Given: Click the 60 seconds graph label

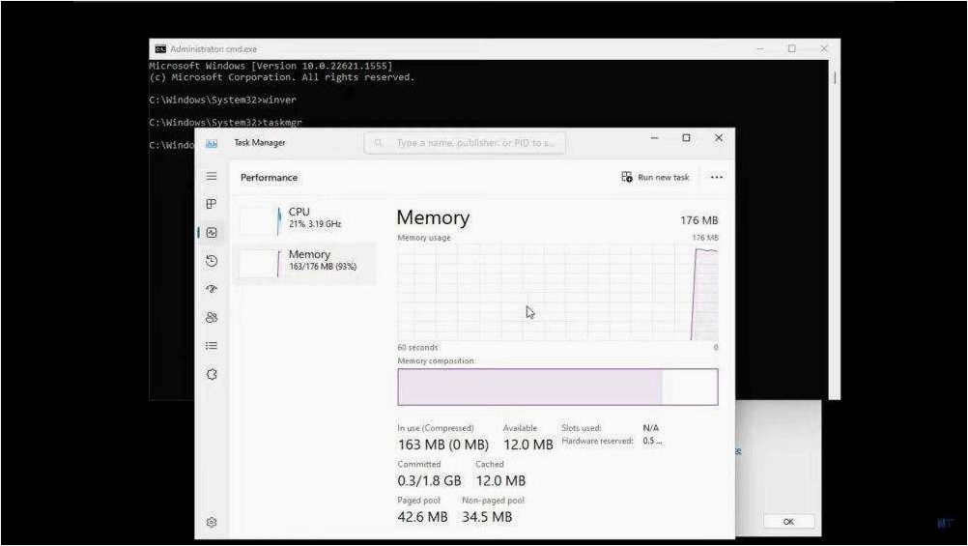Looking at the screenshot, I should coord(417,348).
